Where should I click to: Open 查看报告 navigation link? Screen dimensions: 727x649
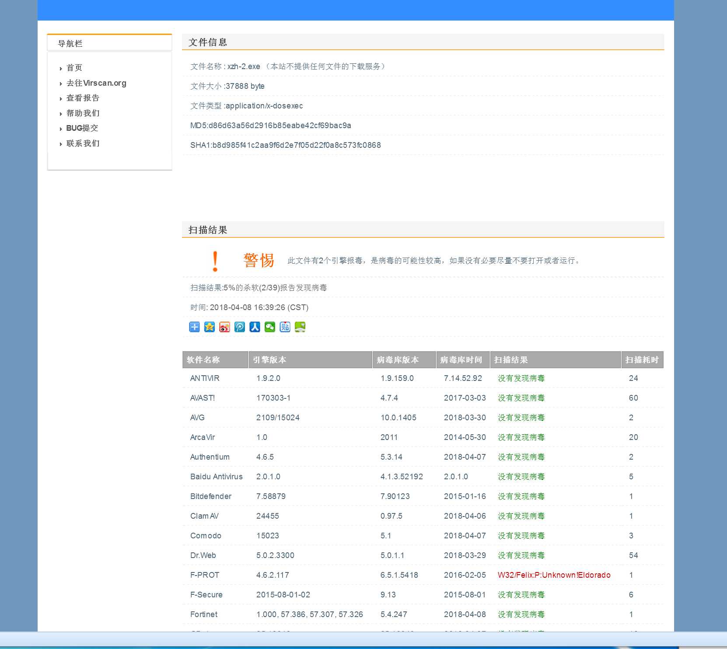83,98
